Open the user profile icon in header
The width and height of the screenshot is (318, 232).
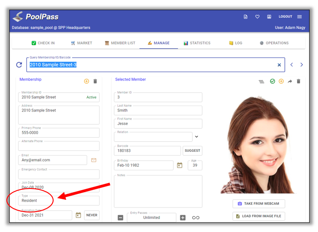(269, 17)
